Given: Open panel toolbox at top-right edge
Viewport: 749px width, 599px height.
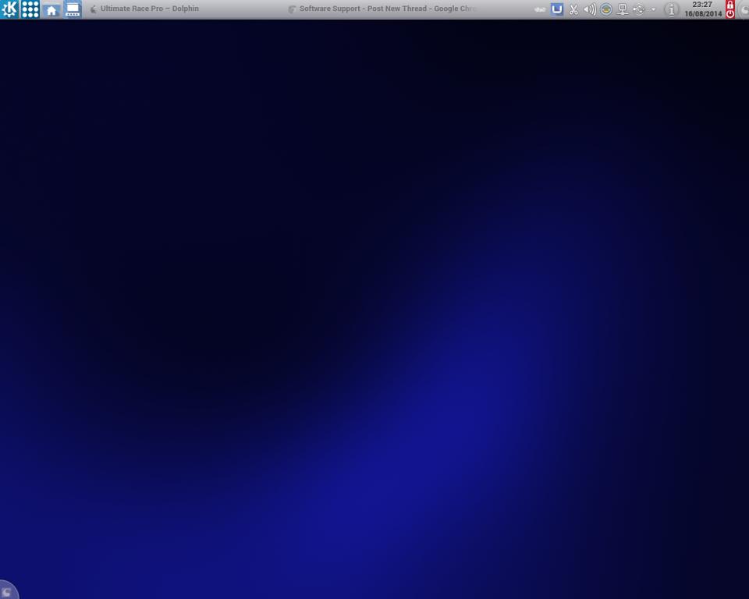Looking at the screenshot, I should [744, 9].
